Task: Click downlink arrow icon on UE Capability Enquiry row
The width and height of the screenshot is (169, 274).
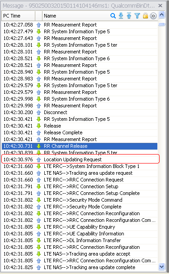Action: coord(38,227)
